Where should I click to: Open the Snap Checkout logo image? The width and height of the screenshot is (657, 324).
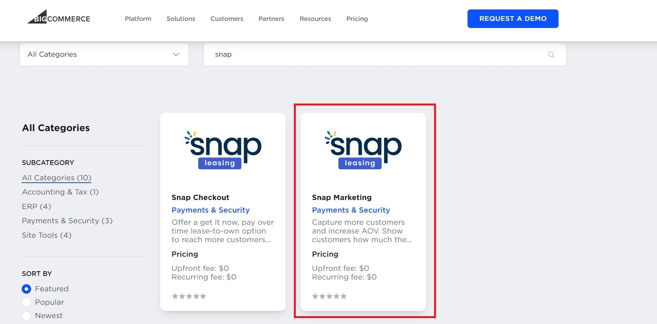(223, 150)
